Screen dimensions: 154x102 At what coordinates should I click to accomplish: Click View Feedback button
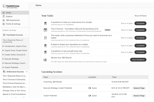click(138, 59)
